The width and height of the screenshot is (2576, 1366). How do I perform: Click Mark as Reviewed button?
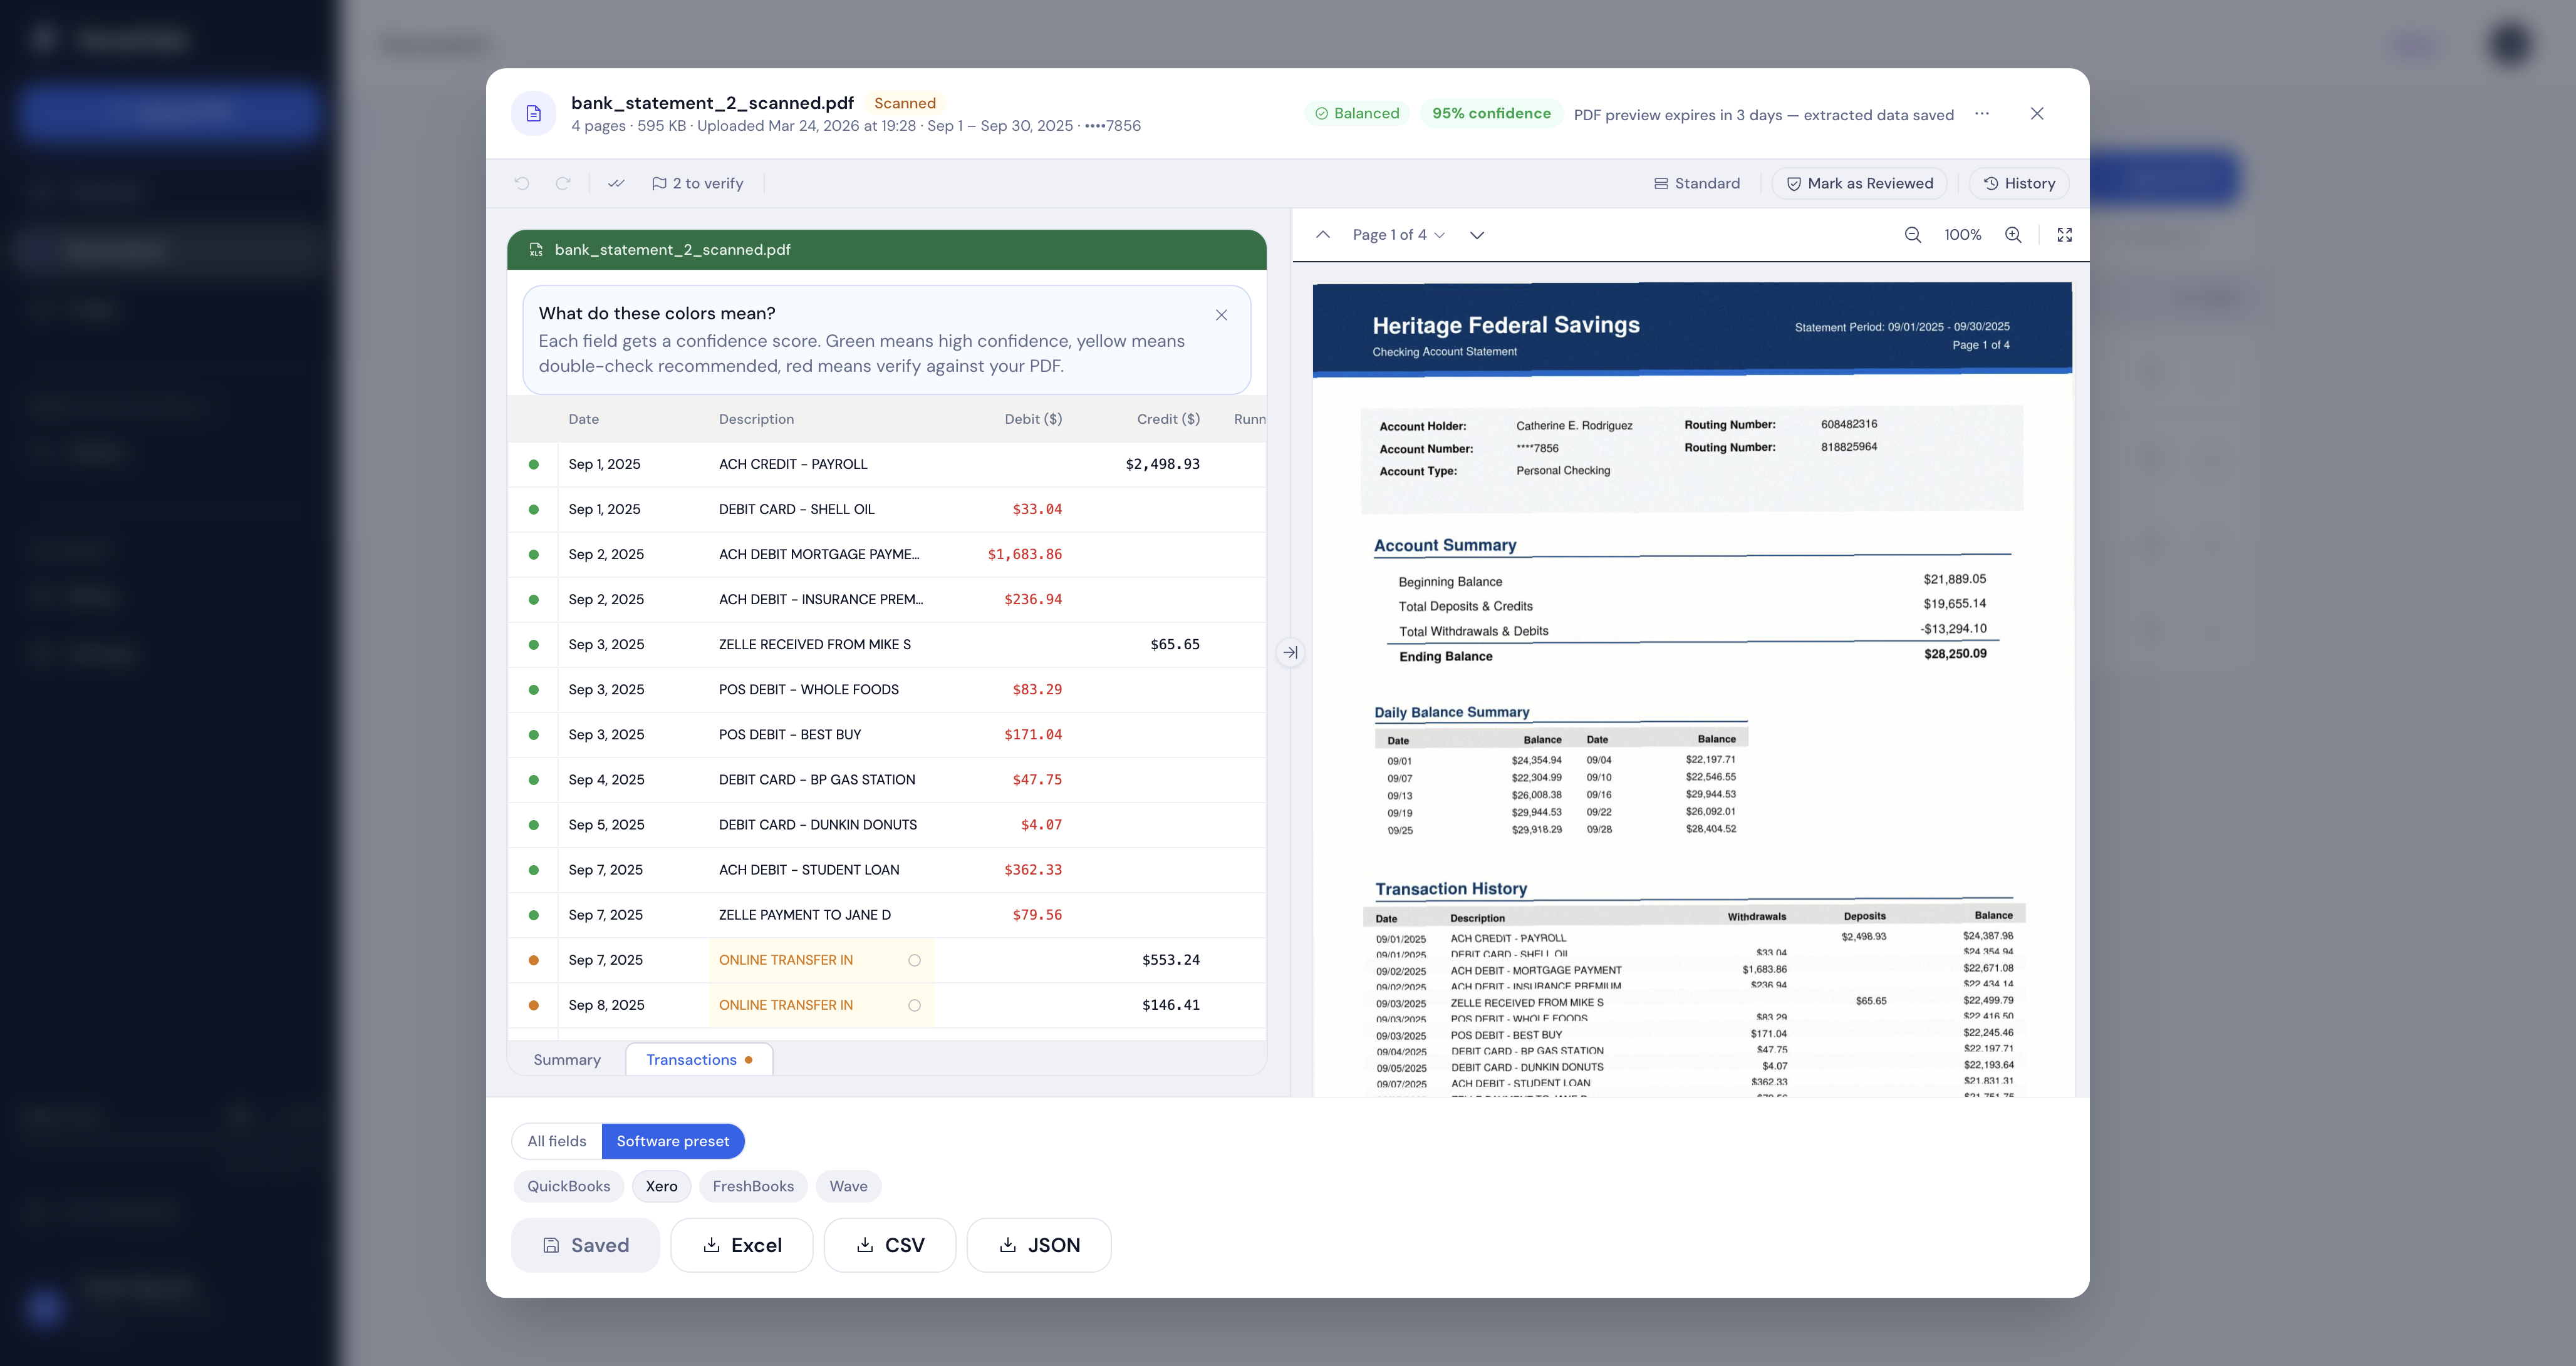pyautogui.click(x=1859, y=184)
